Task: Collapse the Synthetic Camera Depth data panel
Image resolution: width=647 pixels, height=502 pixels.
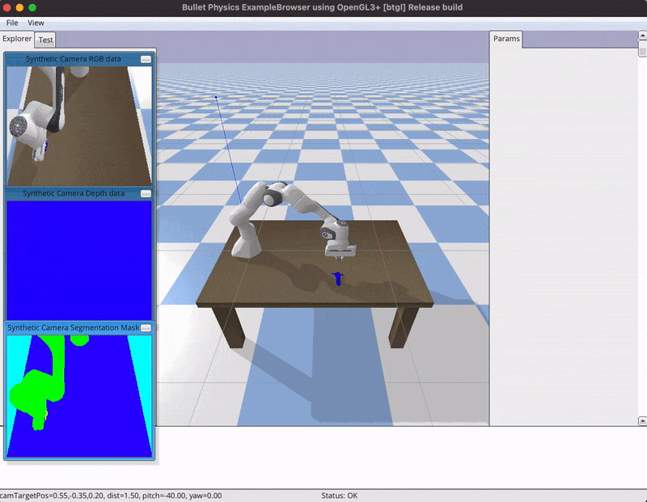Action: click(x=146, y=194)
